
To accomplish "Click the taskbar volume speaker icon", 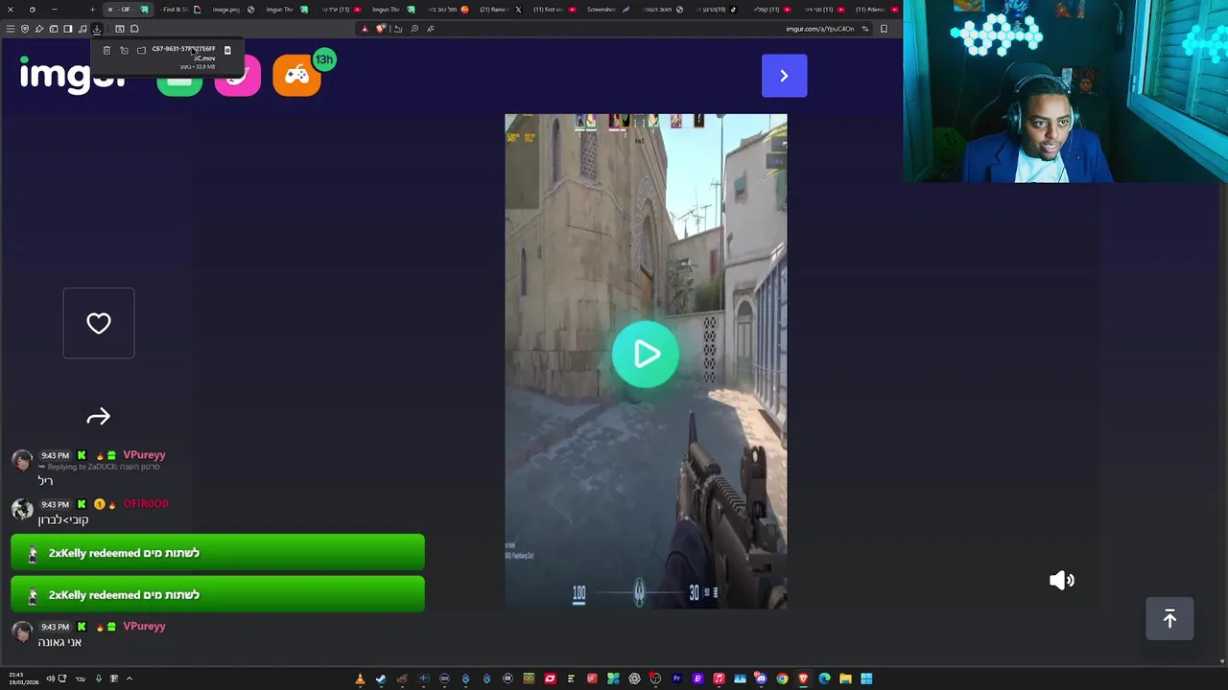I will tap(51, 678).
